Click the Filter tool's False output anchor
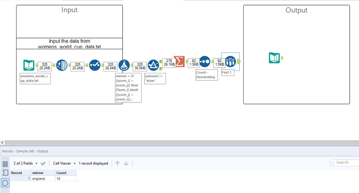Screen dimensions: 359x193 coord(161,69)
